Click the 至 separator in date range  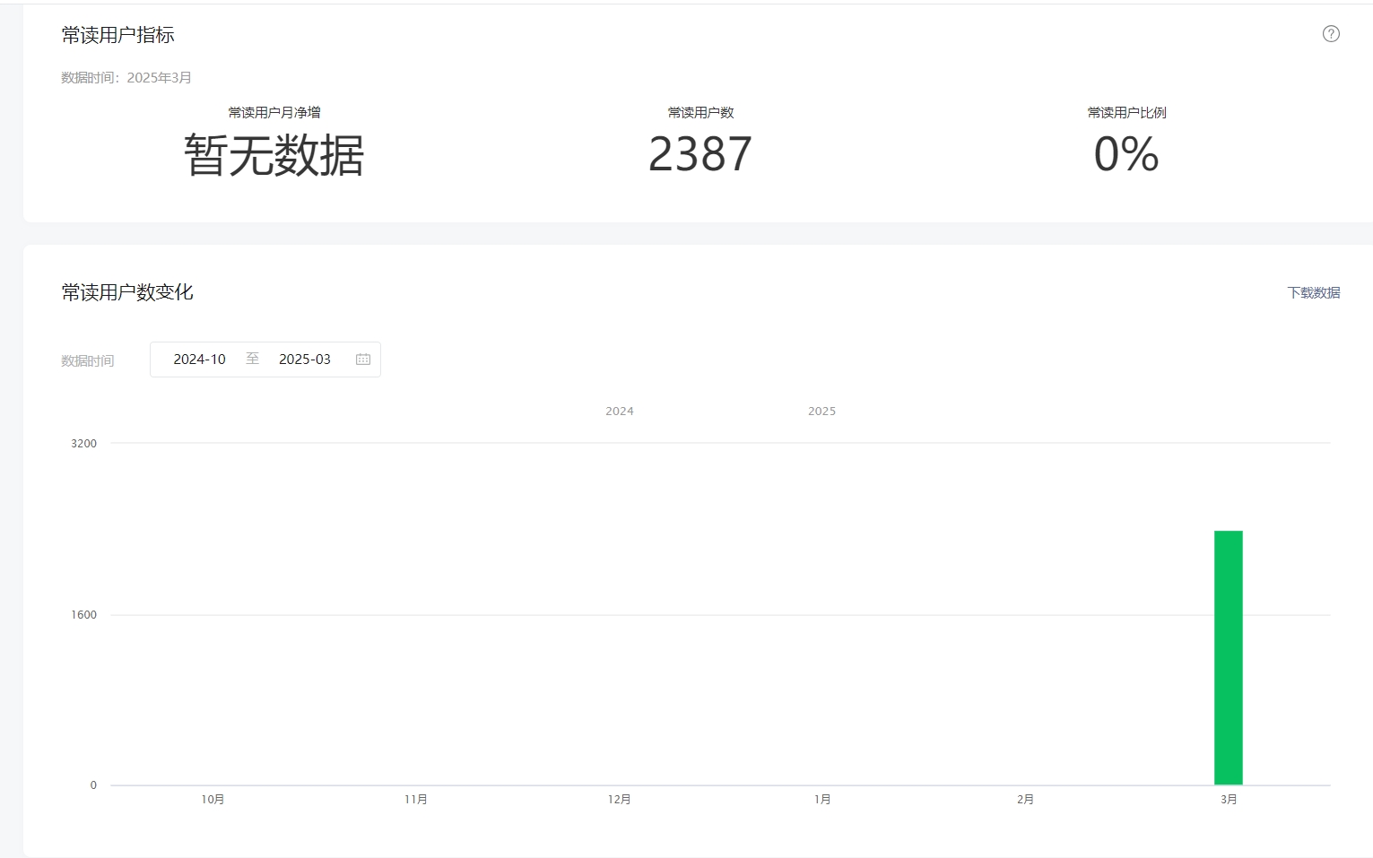point(253,359)
